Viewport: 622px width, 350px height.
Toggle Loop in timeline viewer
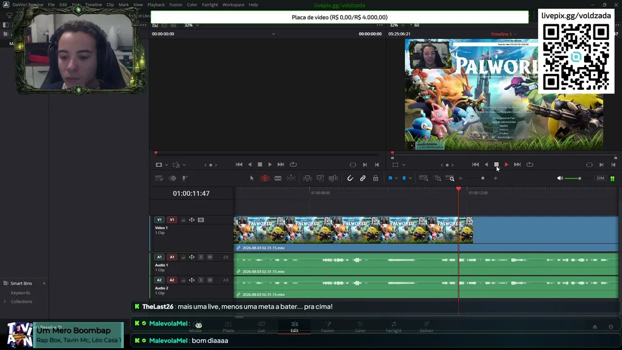(530, 165)
